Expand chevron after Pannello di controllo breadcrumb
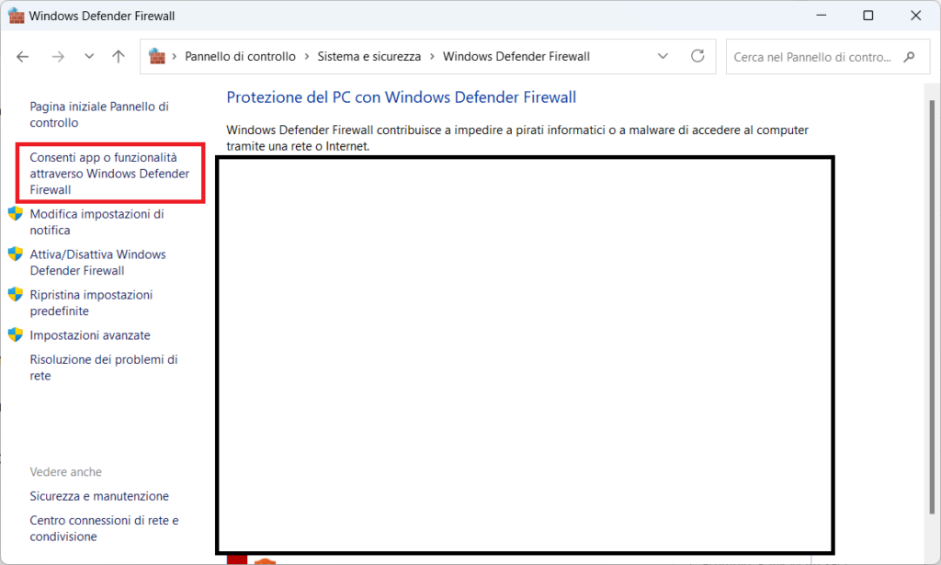 [x=307, y=57]
